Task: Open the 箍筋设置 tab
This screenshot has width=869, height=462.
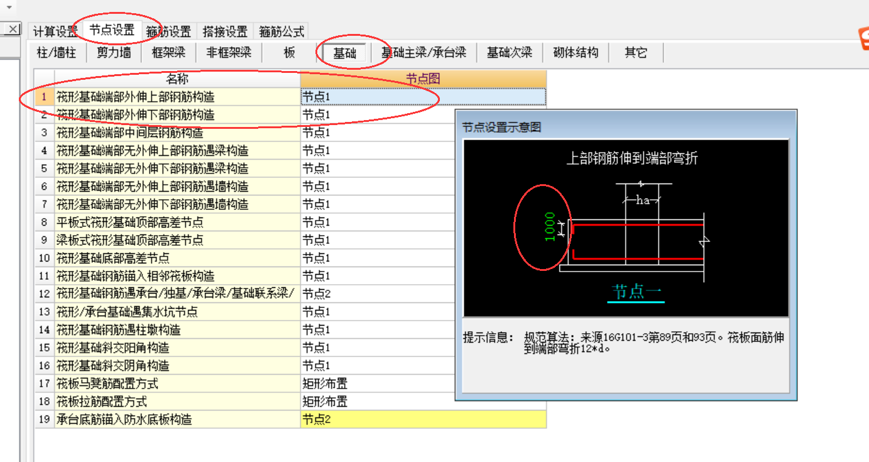Action: click(168, 31)
